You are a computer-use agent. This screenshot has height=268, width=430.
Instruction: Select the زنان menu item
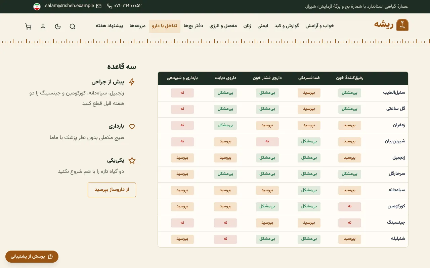pyautogui.click(x=247, y=26)
